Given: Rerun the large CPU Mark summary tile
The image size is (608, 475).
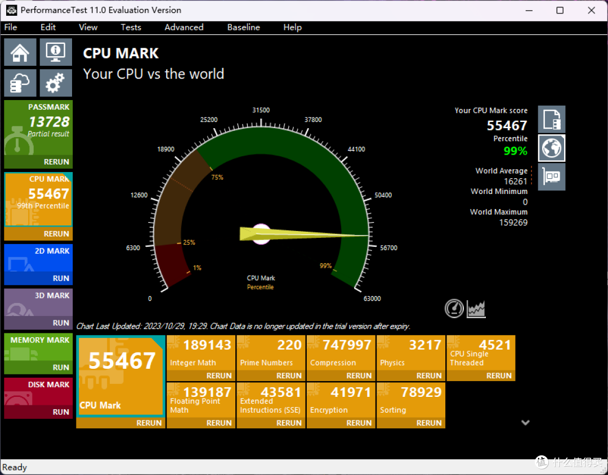Looking at the screenshot, I should [x=120, y=423].
